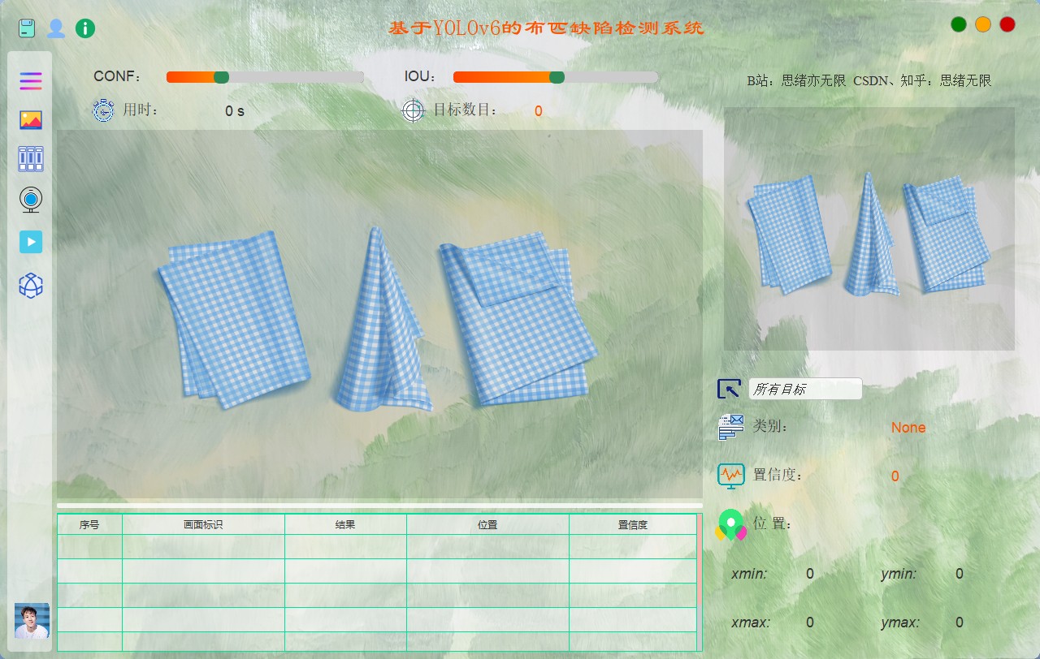Click the 画面标识 column header
Screen dimensions: 1040x659
click(x=203, y=524)
